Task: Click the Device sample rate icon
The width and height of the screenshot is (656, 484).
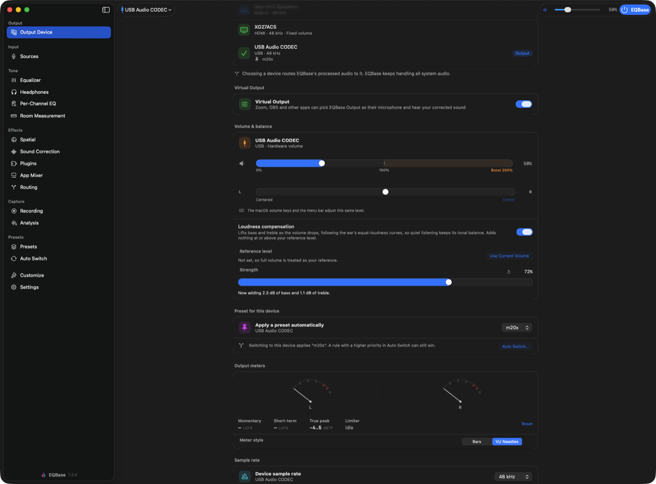Action: 245,476
